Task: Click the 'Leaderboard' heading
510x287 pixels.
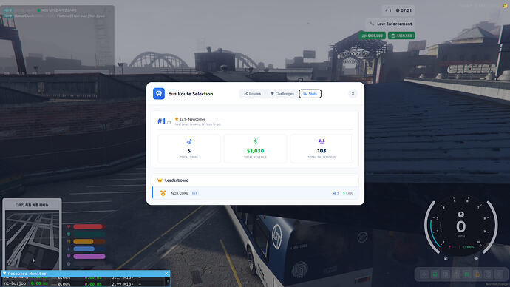Action: 177,180
